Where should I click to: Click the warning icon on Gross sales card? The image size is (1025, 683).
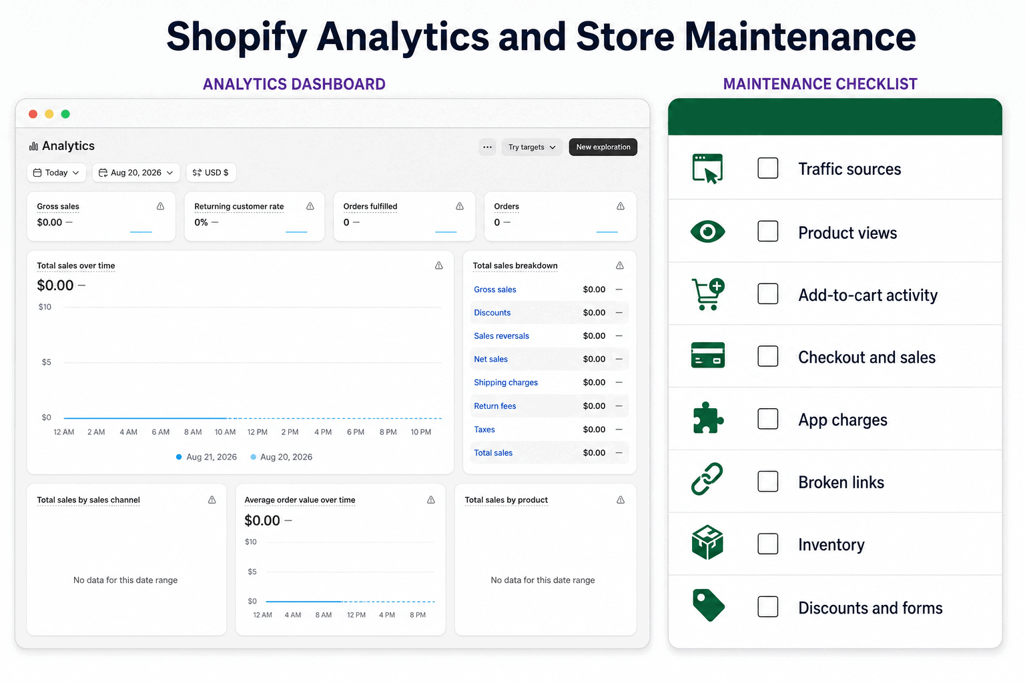(160, 206)
